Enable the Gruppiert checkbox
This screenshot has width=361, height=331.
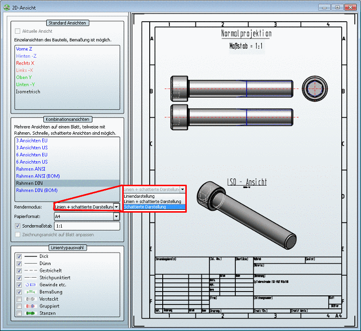(x=19, y=306)
